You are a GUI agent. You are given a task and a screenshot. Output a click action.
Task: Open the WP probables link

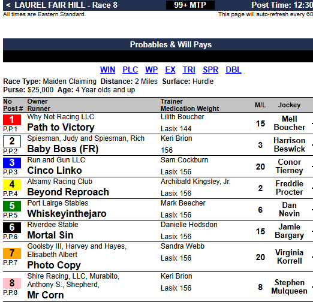tap(151, 70)
